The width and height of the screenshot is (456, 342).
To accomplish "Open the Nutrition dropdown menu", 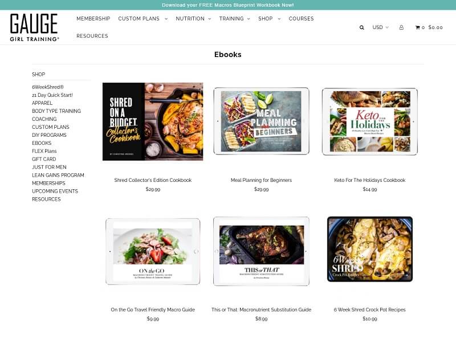I will [x=193, y=19].
